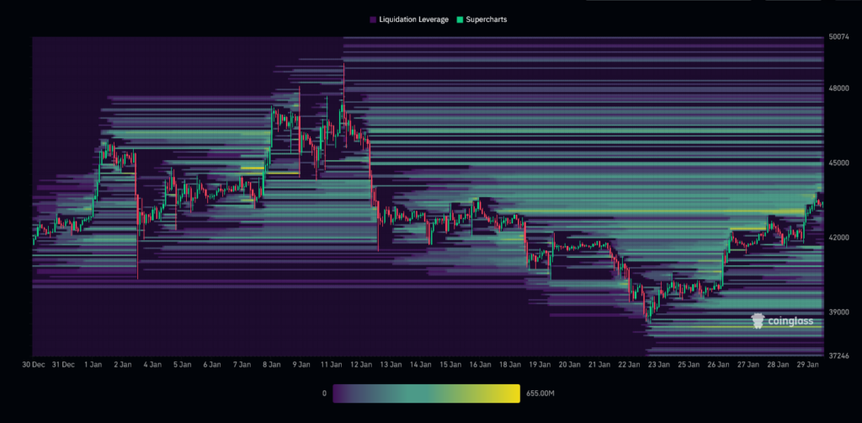Click the 2 Jan date label
Image resolution: width=862 pixels, height=423 pixels.
tap(122, 364)
